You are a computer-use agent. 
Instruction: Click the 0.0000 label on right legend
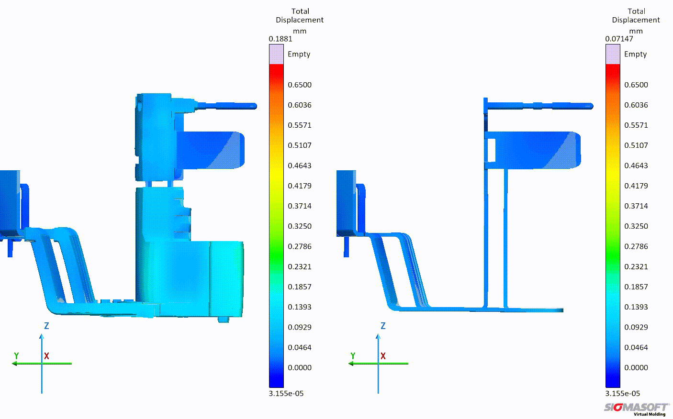coord(636,367)
